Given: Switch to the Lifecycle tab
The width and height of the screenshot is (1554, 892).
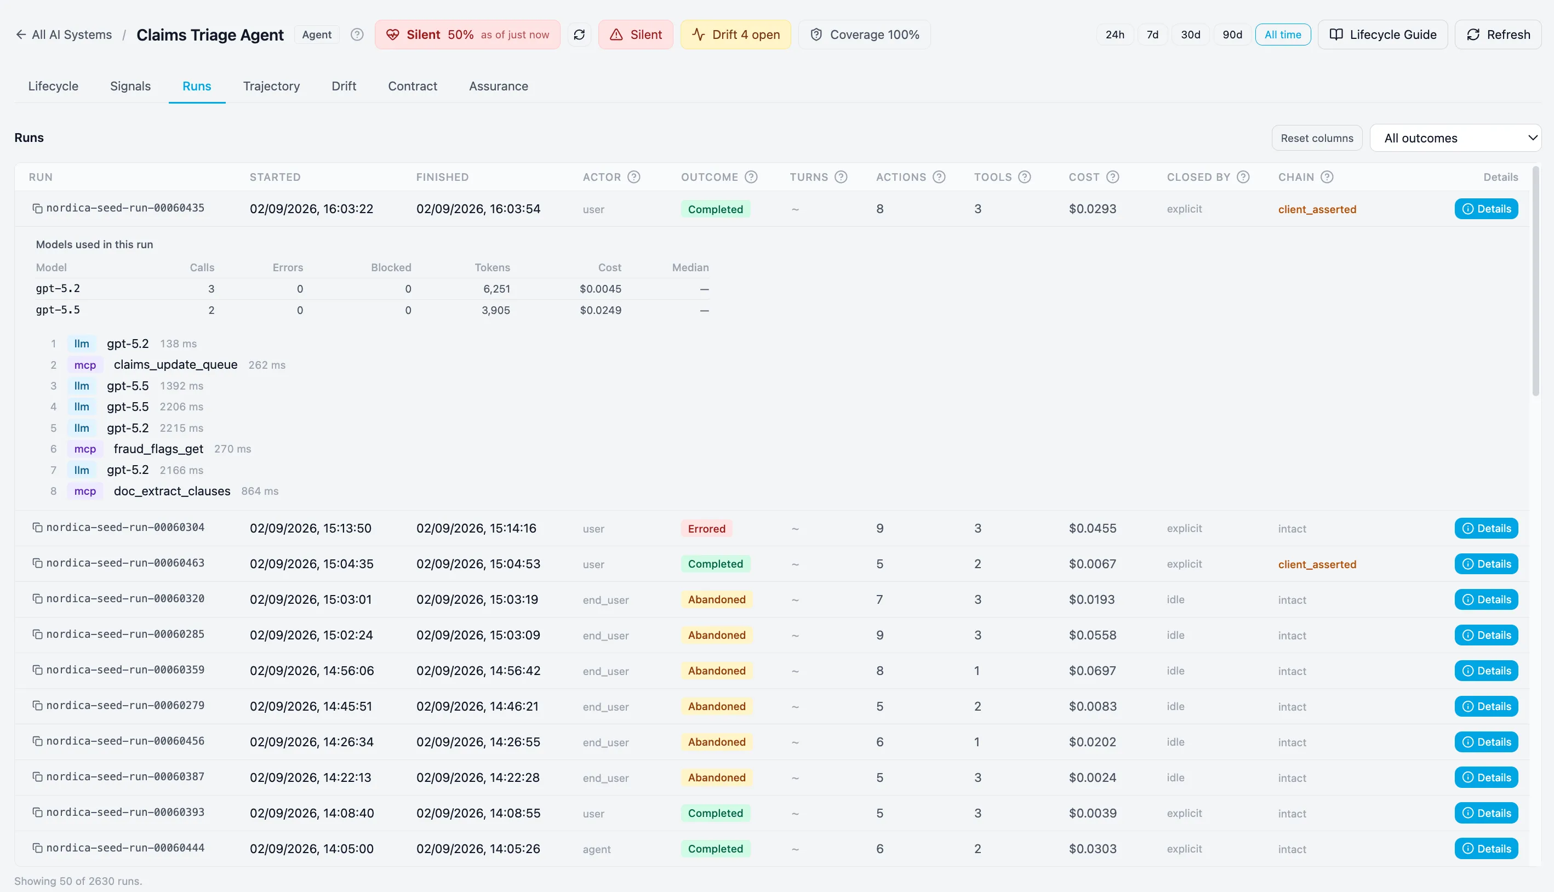Looking at the screenshot, I should click(x=53, y=86).
